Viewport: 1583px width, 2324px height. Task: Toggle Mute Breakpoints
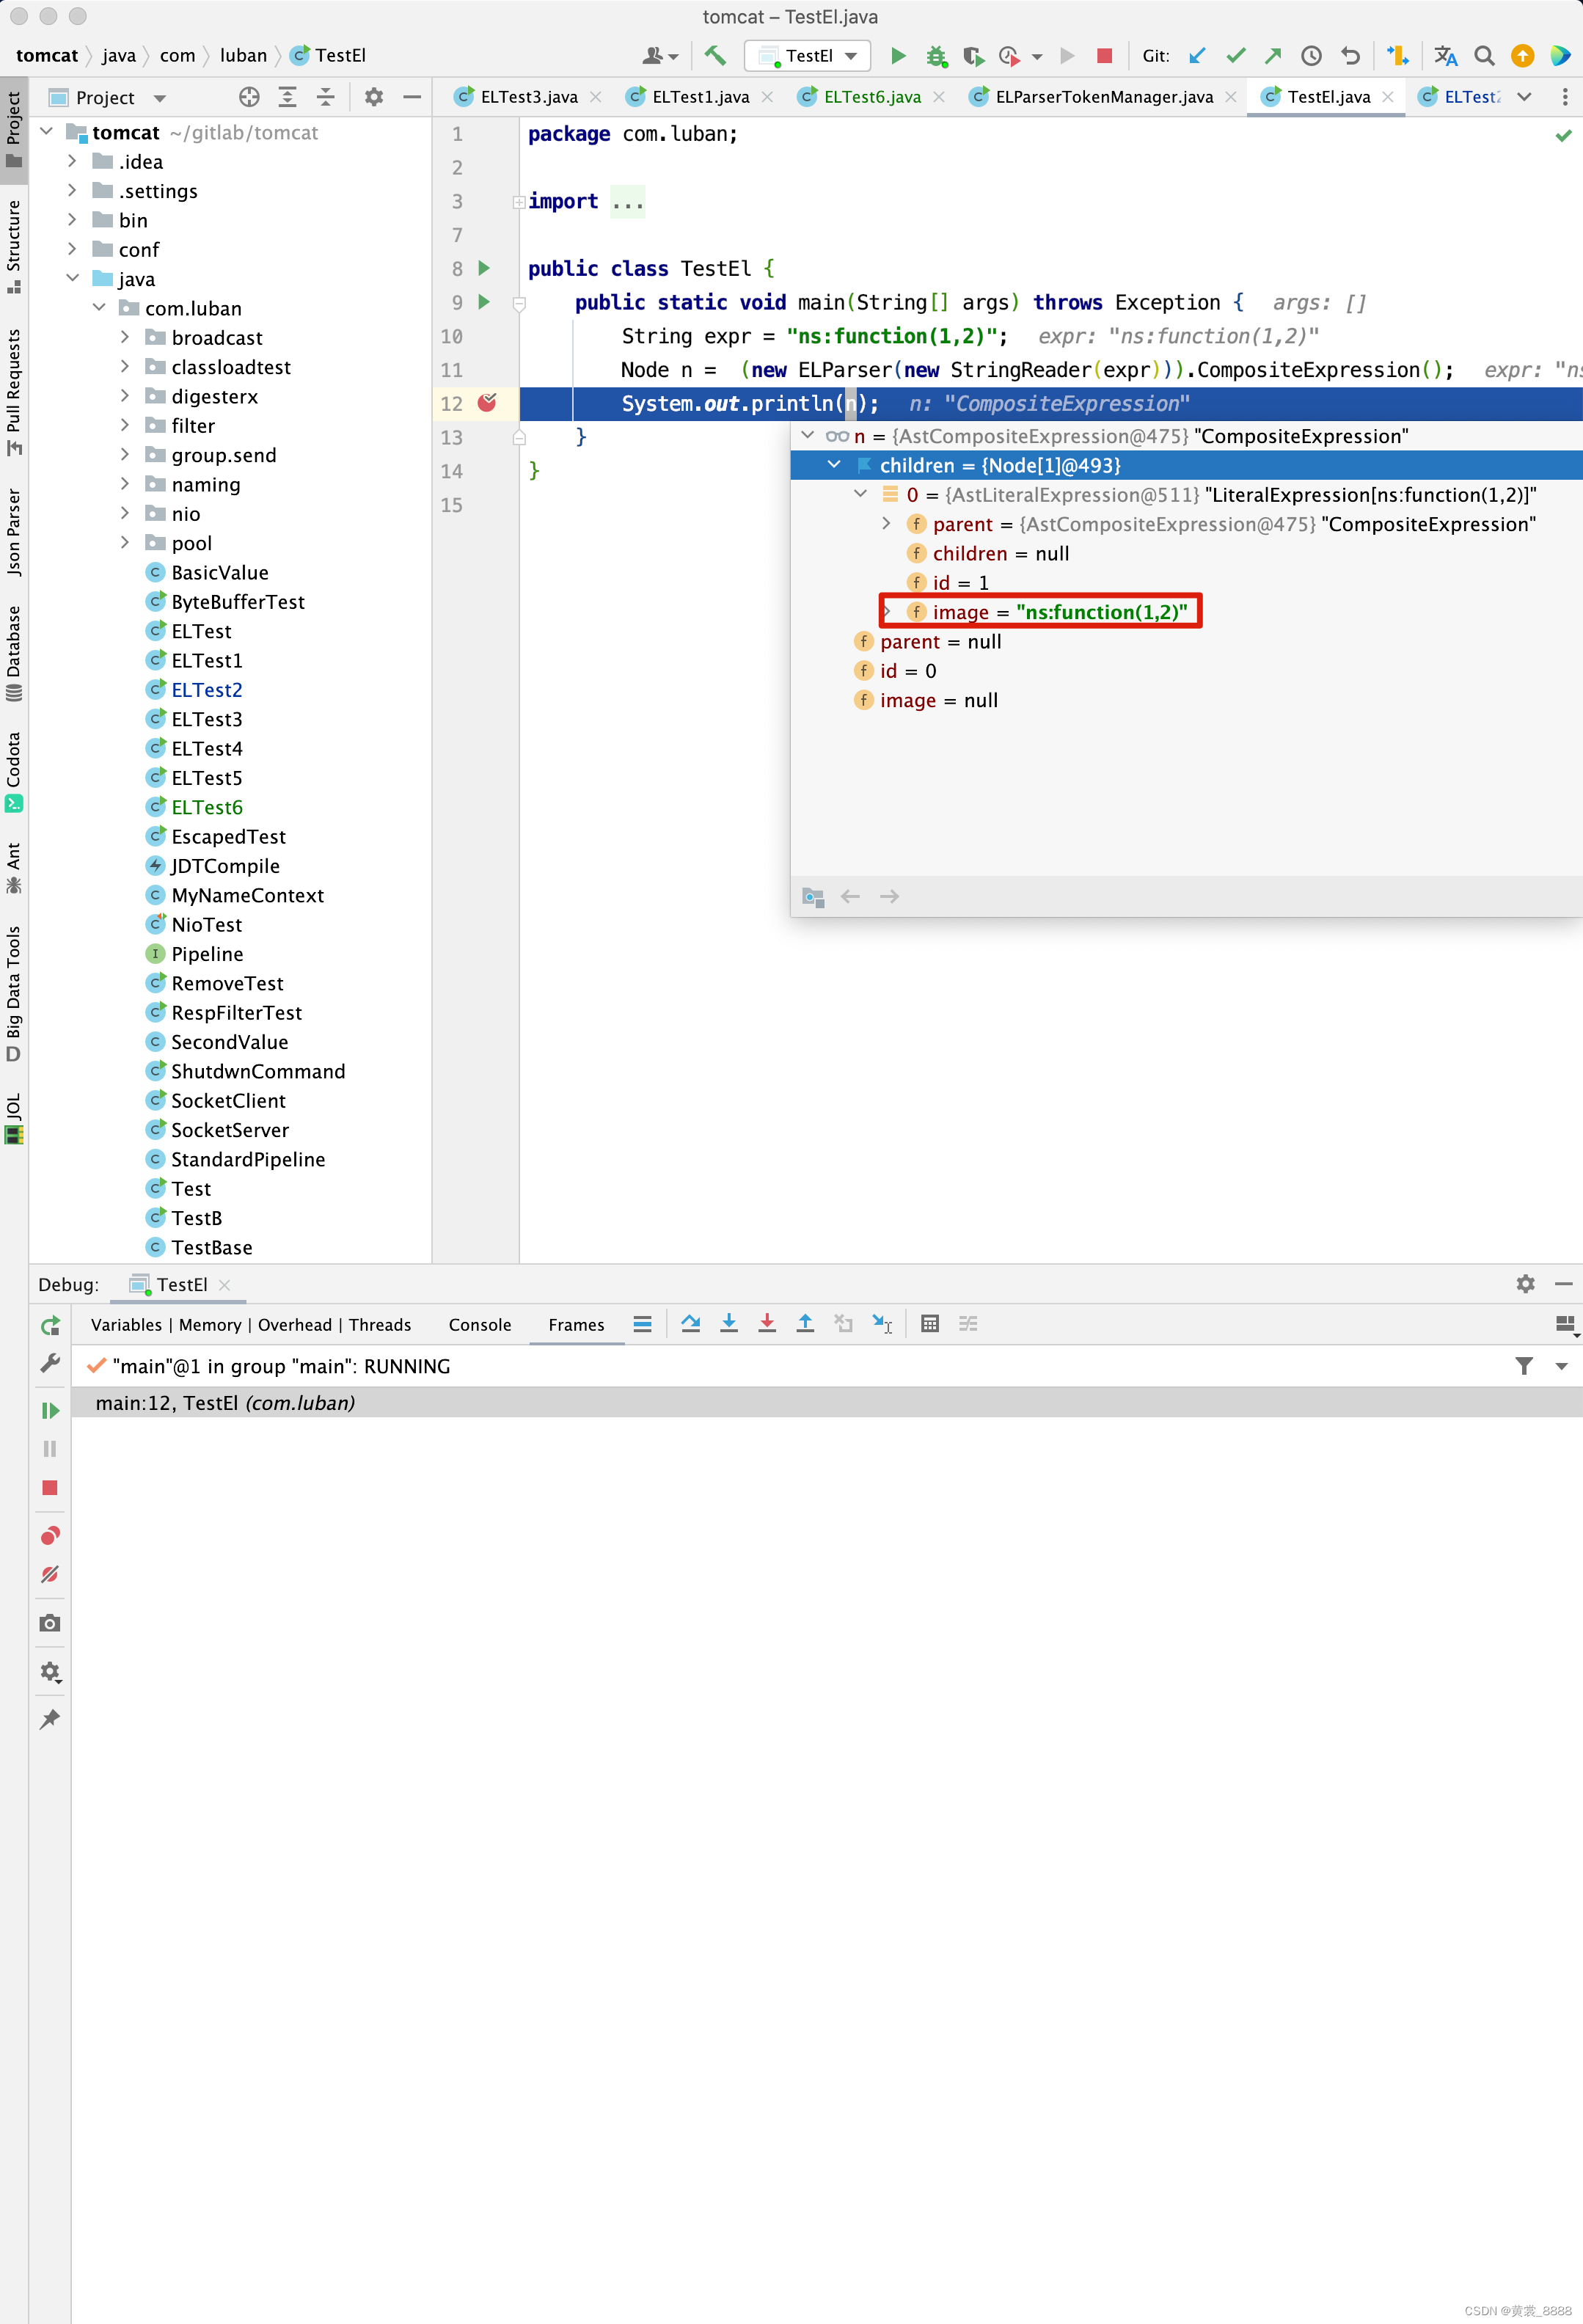[x=50, y=1574]
